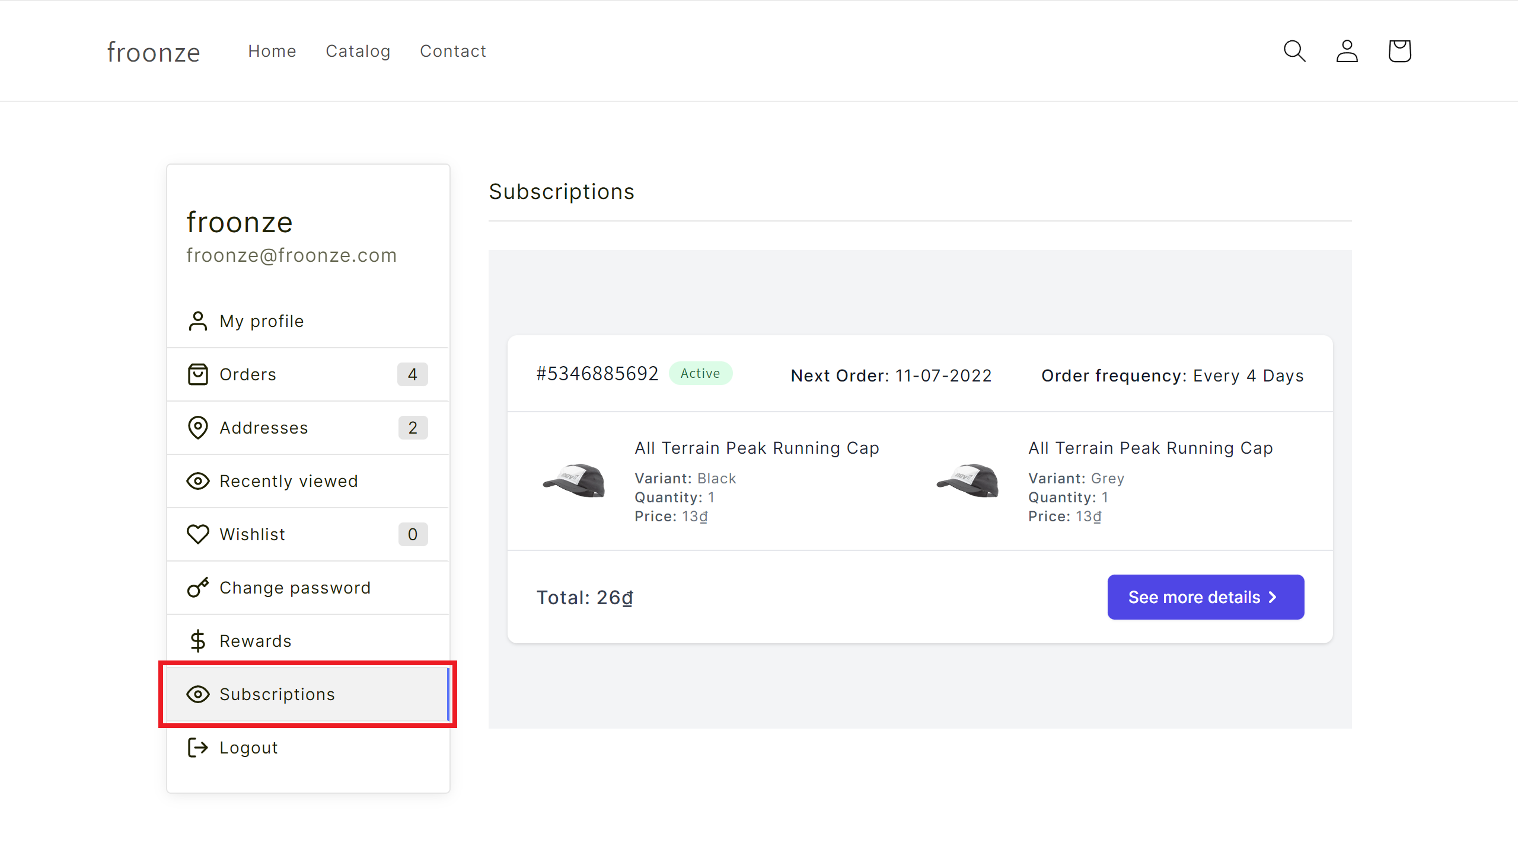Image resolution: width=1518 pixels, height=853 pixels.
Task: Select the location pin icon for Addresses
Action: click(198, 427)
